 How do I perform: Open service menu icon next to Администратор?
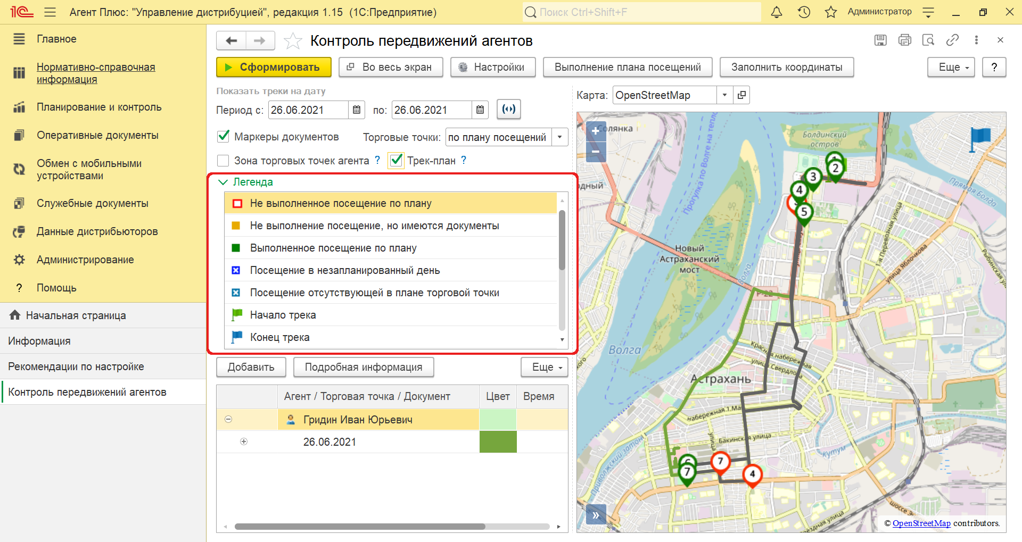[928, 12]
